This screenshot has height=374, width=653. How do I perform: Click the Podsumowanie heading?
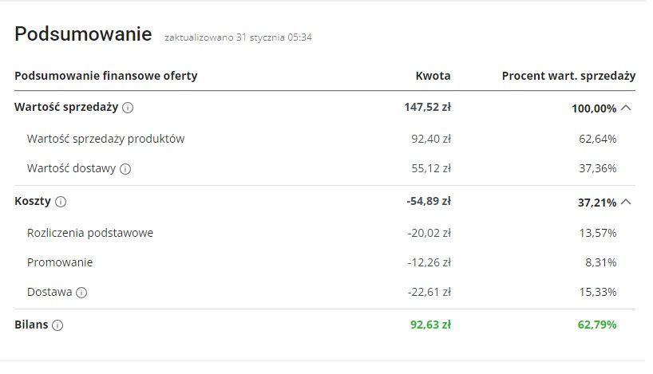tap(83, 33)
